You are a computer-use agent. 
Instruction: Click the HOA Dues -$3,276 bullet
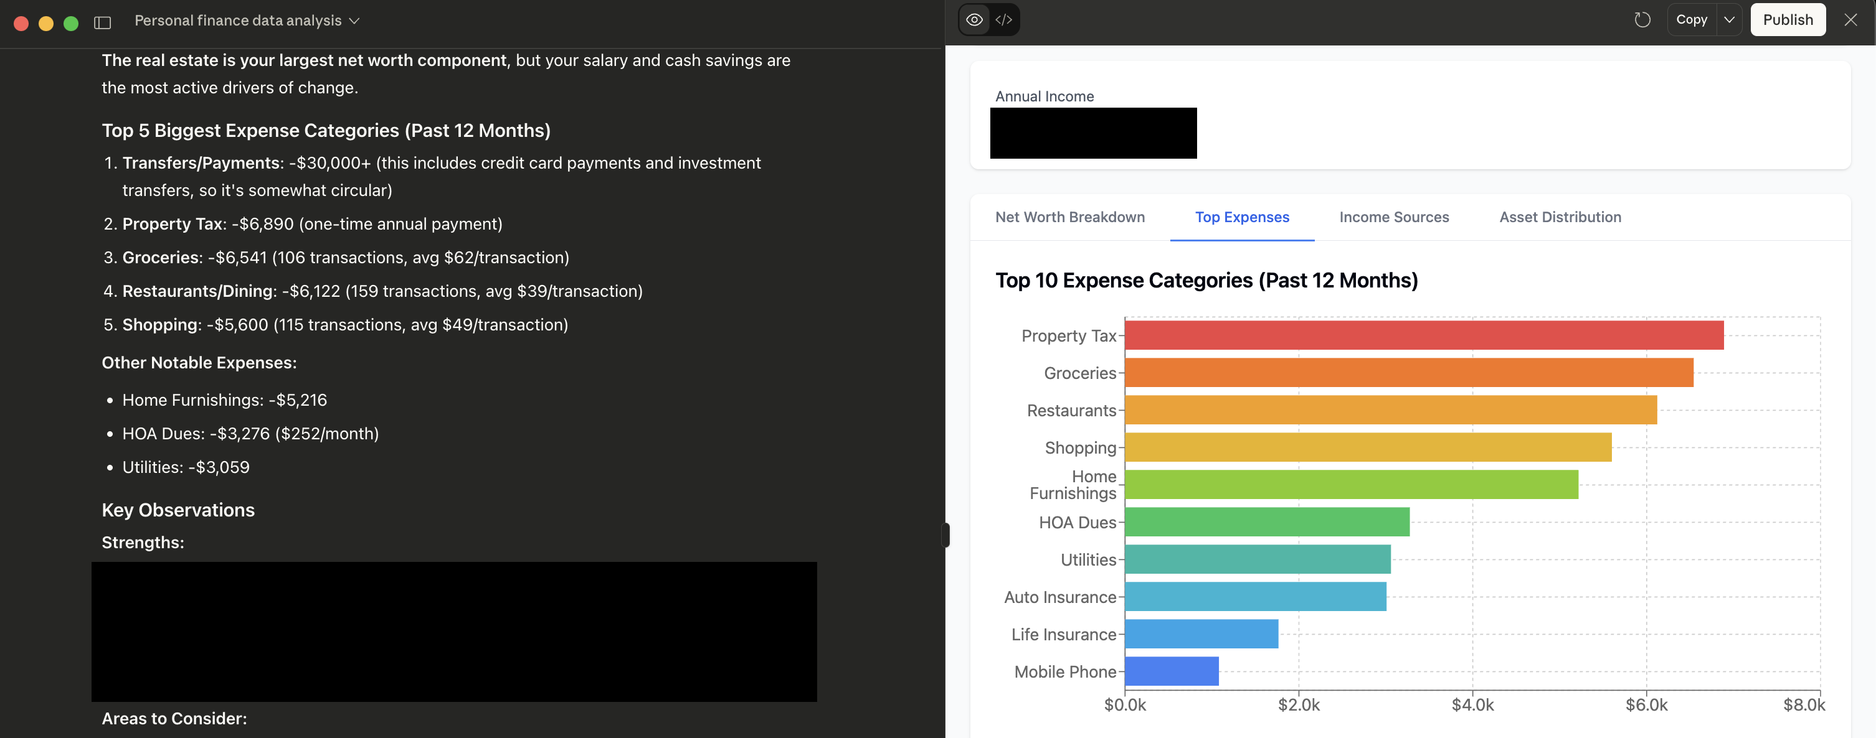250,433
